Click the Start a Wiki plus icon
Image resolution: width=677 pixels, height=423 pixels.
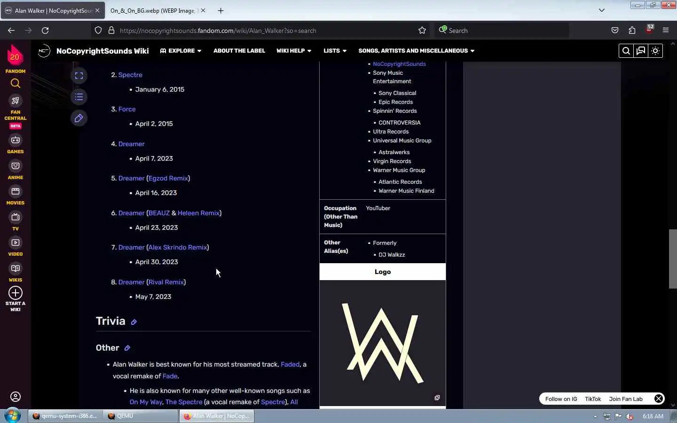(16, 293)
